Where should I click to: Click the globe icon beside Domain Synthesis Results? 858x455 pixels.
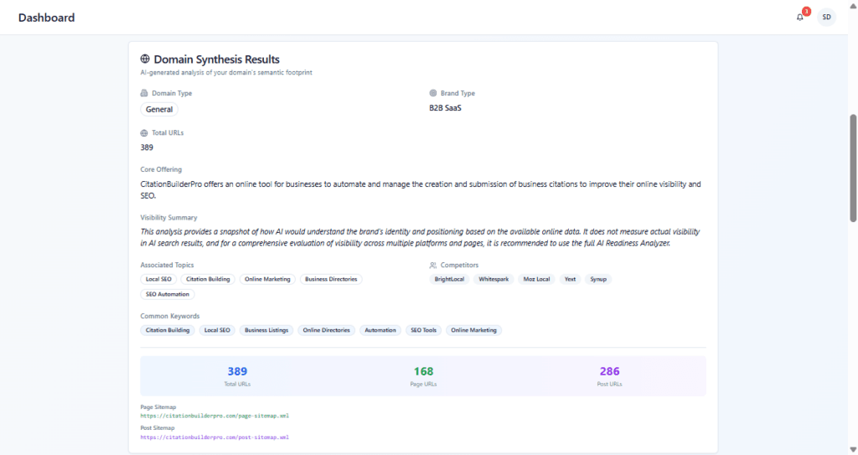[x=145, y=59]
